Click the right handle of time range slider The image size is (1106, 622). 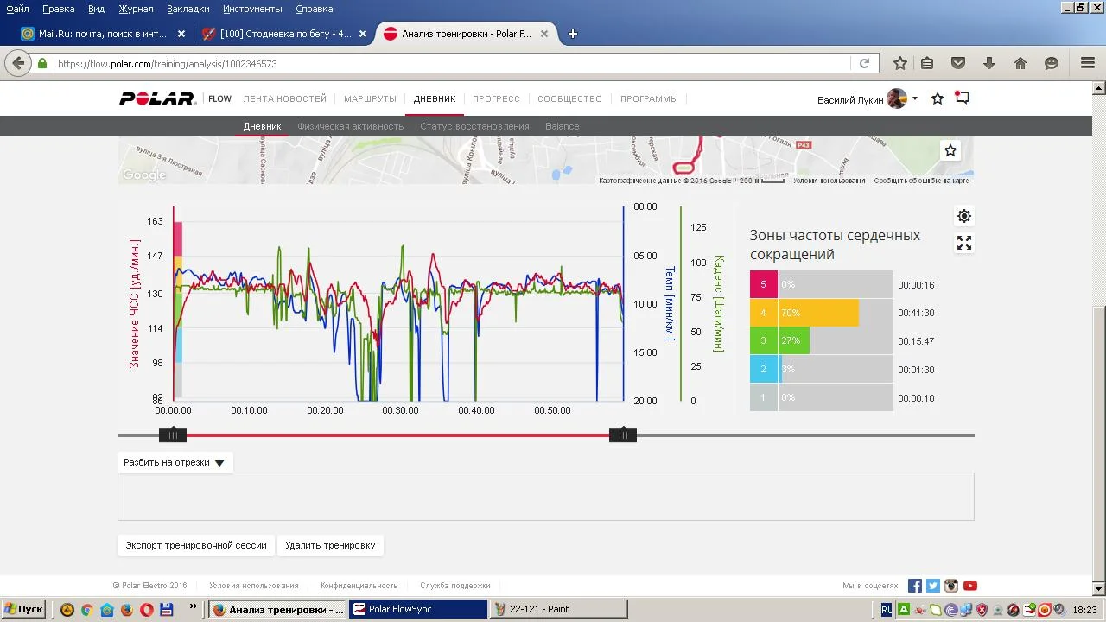point(623,435)
